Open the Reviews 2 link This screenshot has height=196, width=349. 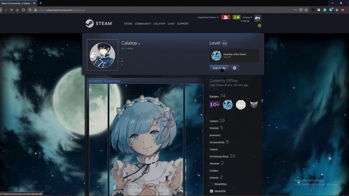pos(216,163)
